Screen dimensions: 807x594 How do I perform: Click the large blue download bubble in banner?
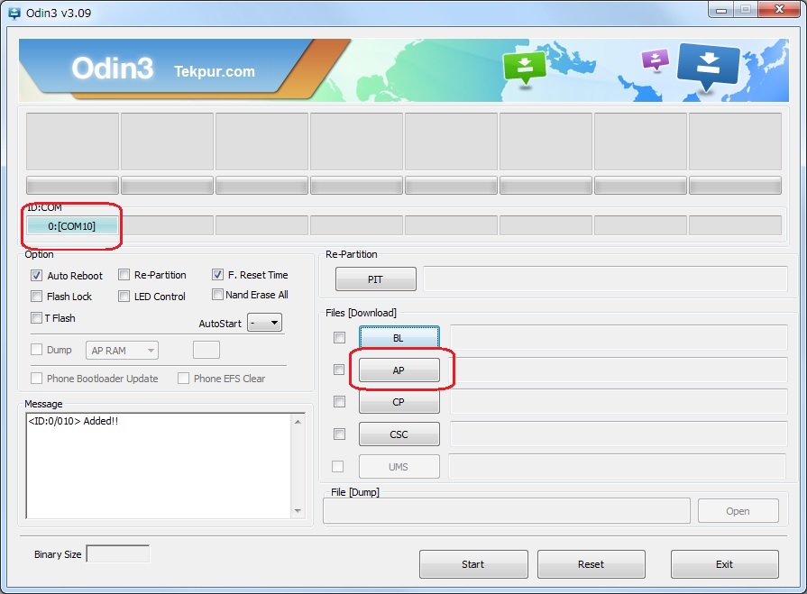709,66
